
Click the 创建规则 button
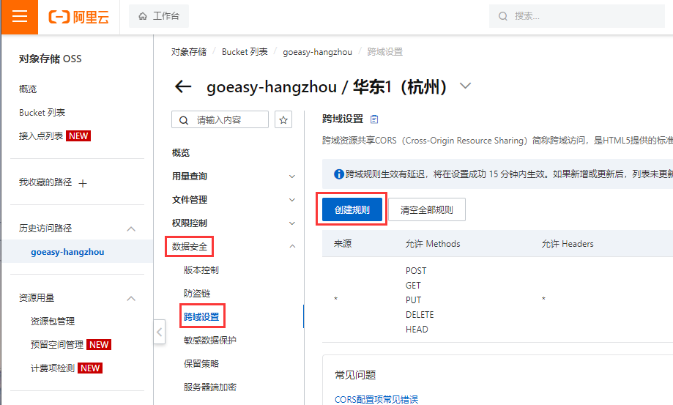pyautogui.click(x=352, y=210)
